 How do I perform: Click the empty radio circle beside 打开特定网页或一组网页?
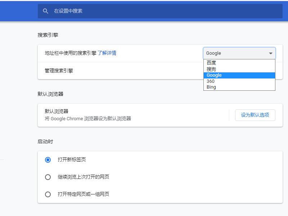[x=47, y=194]
